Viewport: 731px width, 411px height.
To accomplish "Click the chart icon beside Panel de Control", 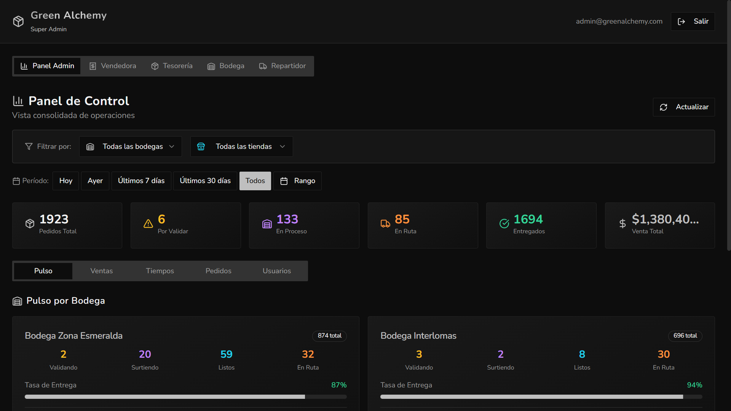I will [18, 101].
